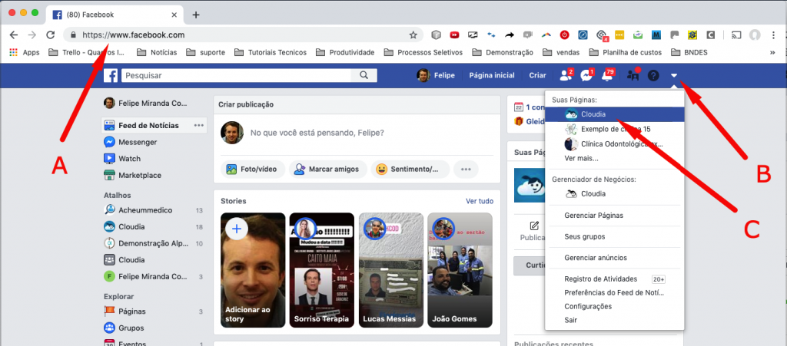787x346 pixels.
Task: Open João Gomes story
Action: click(x=460, y=270)
